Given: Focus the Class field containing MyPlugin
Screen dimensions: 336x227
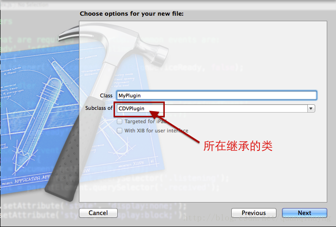Looking at the screenshot, I should [x=216, y=96].
